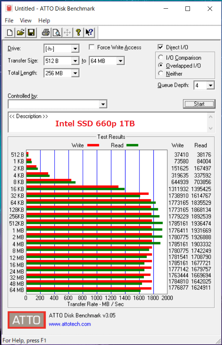
Task: Click the green Read legend swatch
Action: (x=132, y=145)
